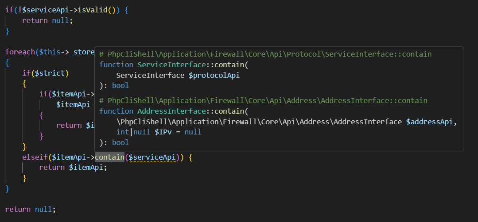Click the AddressInterface::contain namespace comment in the tooltip
Image resolution: width=478 pixels, height=222 pixels.
pyautogui.click(x=263, y=100)
